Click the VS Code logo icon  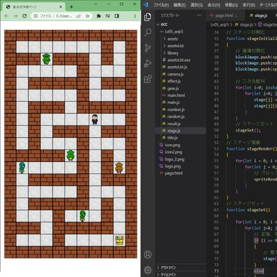click(x=146, y=5)
